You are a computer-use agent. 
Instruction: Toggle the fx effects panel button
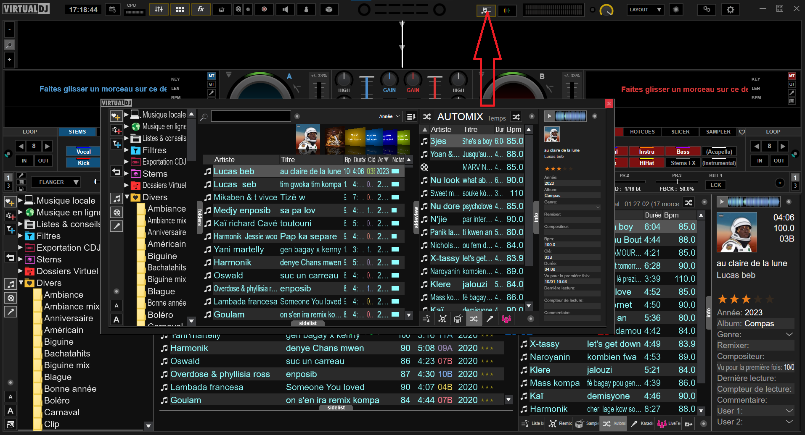tap(201, 9)
